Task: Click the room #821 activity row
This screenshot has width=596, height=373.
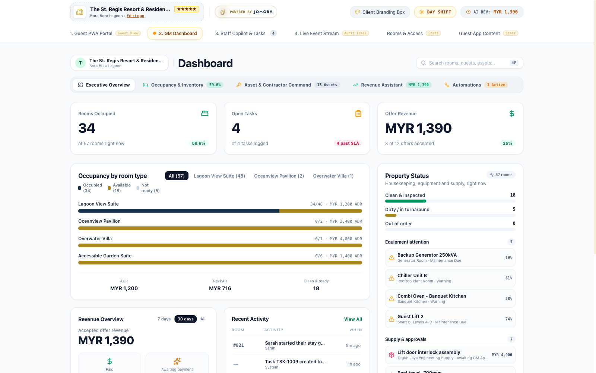Action: pos(297,345)
